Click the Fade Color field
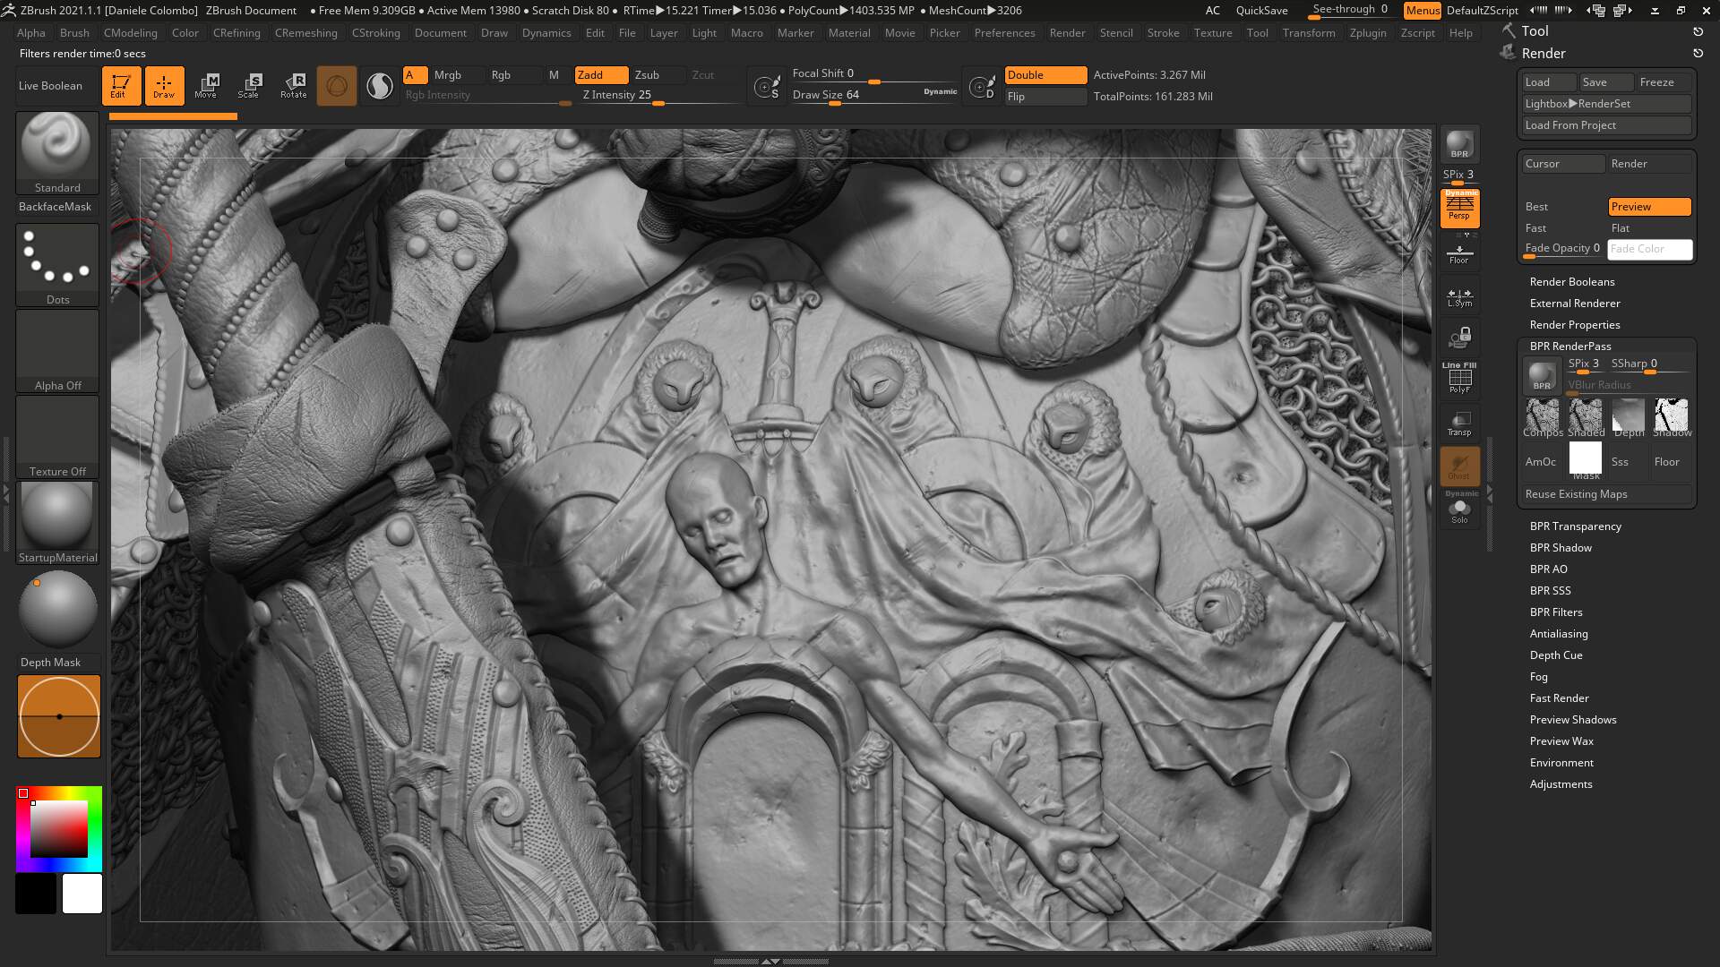Image resolution: width=1720 pixels, height=967 pixels. (1649, 249)
